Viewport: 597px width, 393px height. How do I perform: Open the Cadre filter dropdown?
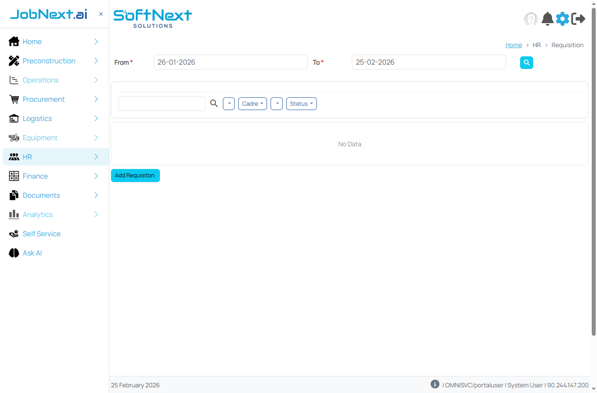tap(252, 103)
